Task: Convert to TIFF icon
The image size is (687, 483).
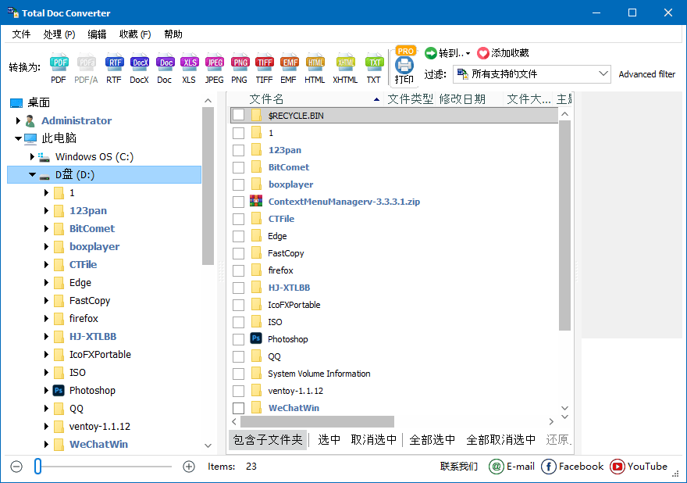Action: pos(265,63)
